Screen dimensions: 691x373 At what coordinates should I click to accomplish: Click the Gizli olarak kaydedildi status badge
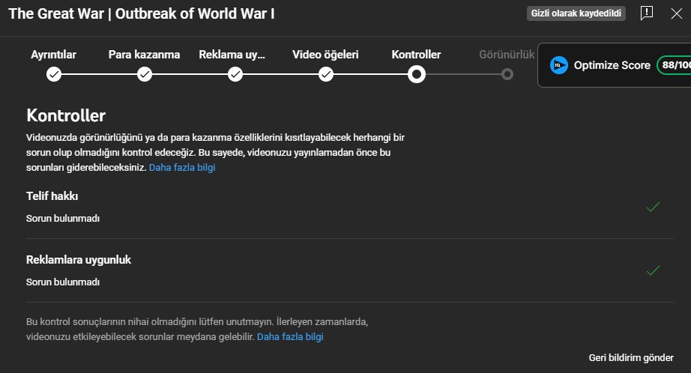click(x=576, y=13)
